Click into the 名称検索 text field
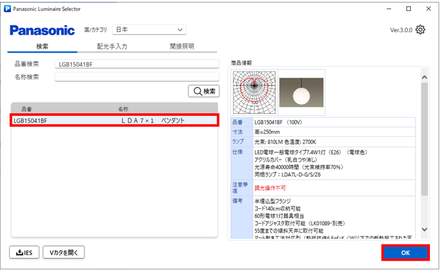 (x=137, y=77)
